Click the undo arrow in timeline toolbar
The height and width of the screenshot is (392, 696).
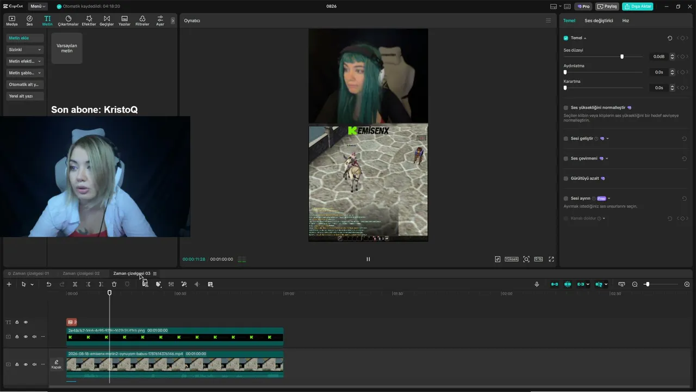48,284
